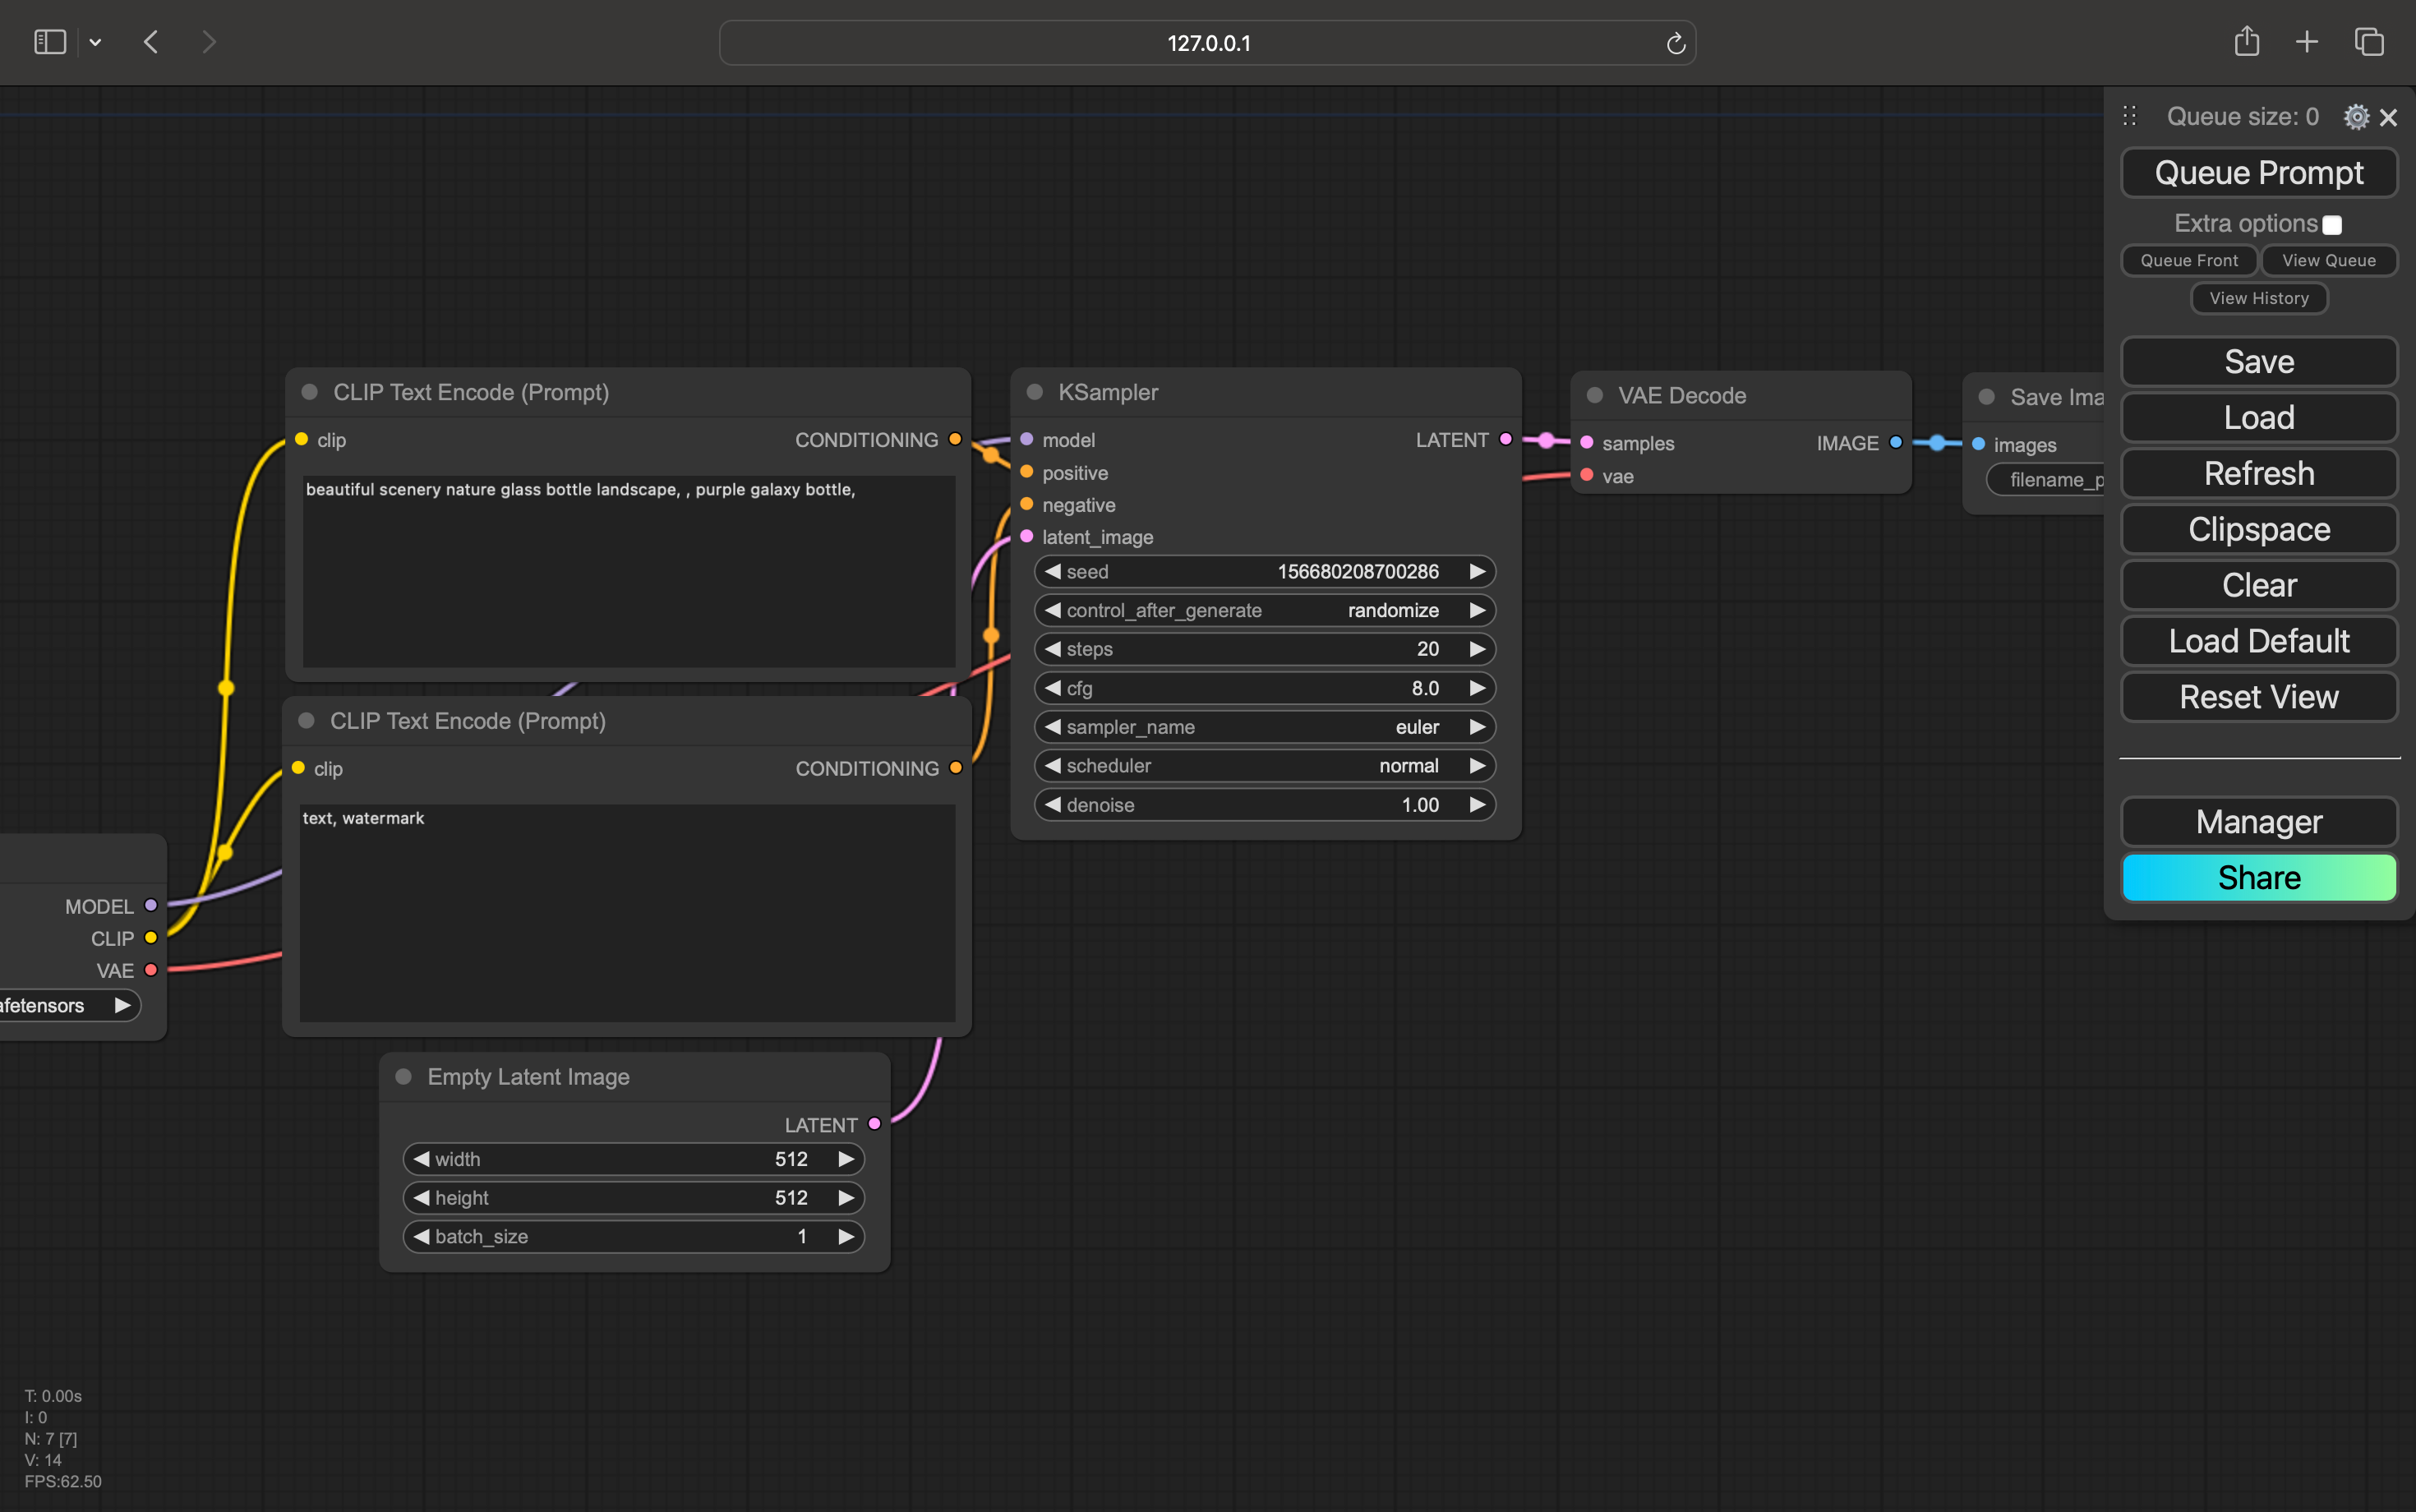Open the scheduler normal dropdown

[1265, 766]
